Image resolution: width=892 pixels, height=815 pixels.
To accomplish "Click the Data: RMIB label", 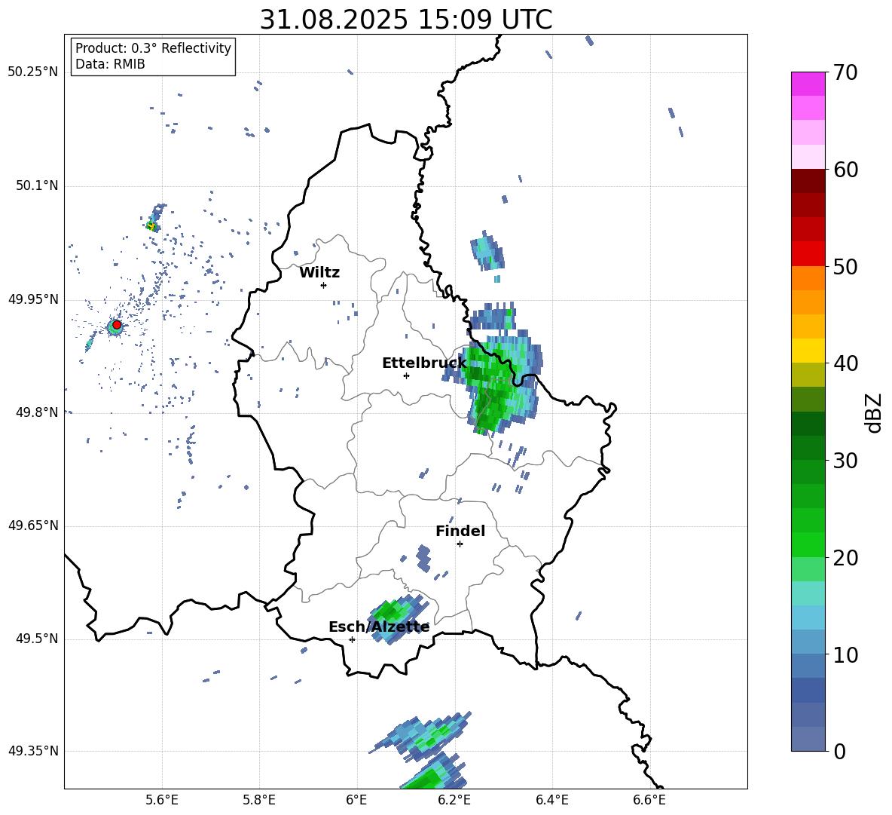I will [110, 64].
